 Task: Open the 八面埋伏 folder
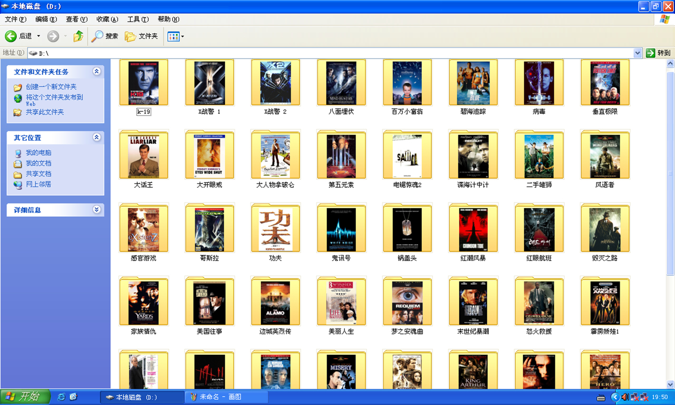tap(341, 83)
